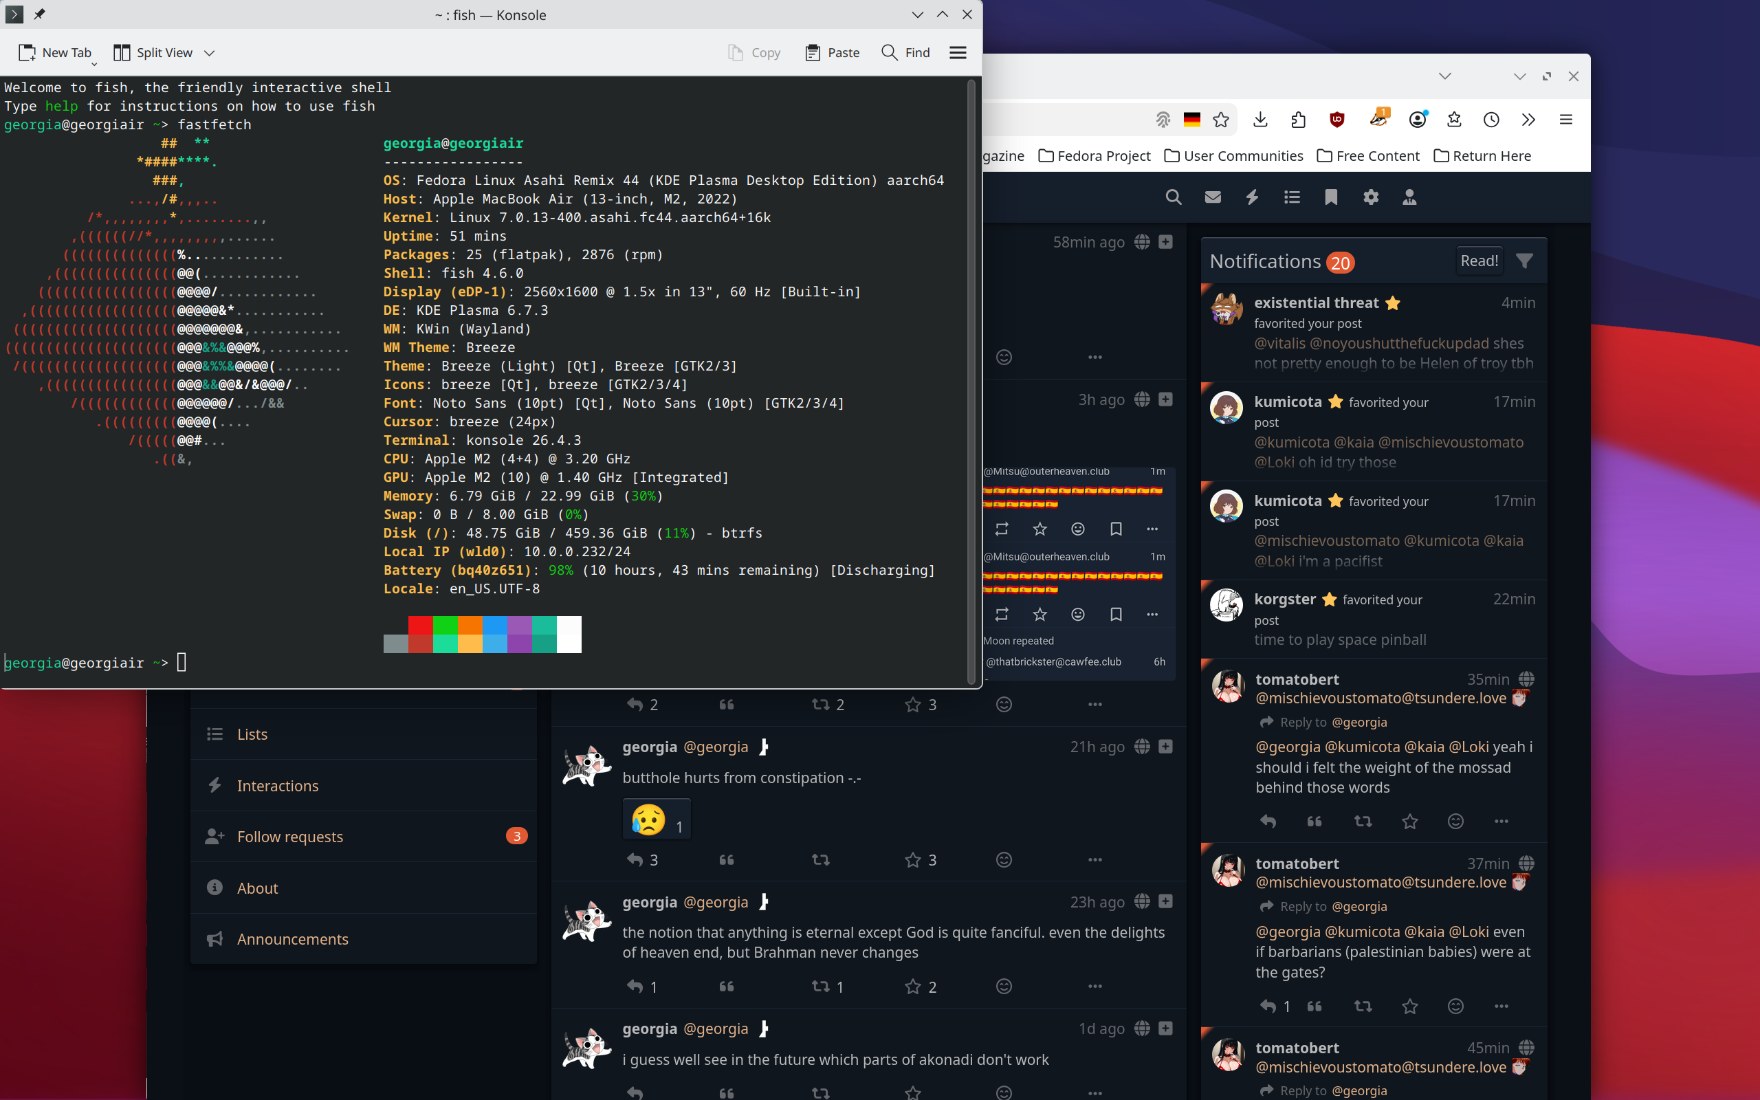Add emoji reaction to 'Brahman never changes' post
Image resolution: width=1760 pixels, height=1100 pixels.
[x=1004, y=987]
